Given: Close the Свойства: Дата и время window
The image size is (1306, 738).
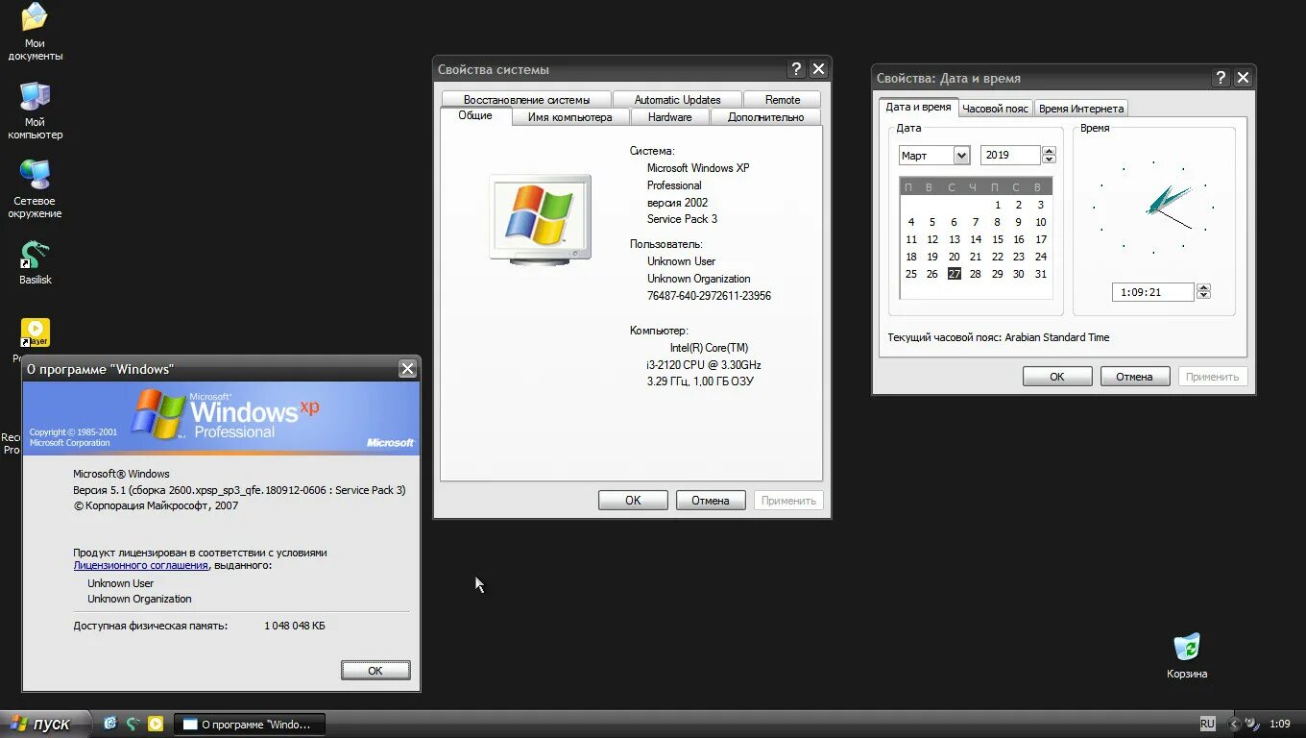Looking at the screenshot, I should [1243, 78].
